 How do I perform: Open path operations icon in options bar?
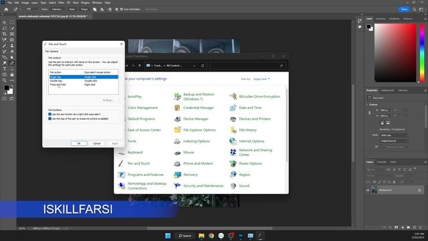pos(95,9)
